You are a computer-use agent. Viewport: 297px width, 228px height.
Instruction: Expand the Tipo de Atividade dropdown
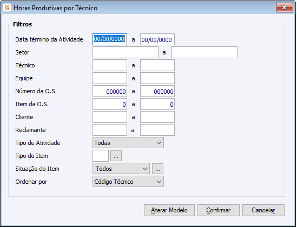128,143
